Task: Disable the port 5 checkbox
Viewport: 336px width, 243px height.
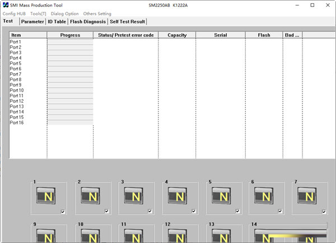Action: (237, 211)
